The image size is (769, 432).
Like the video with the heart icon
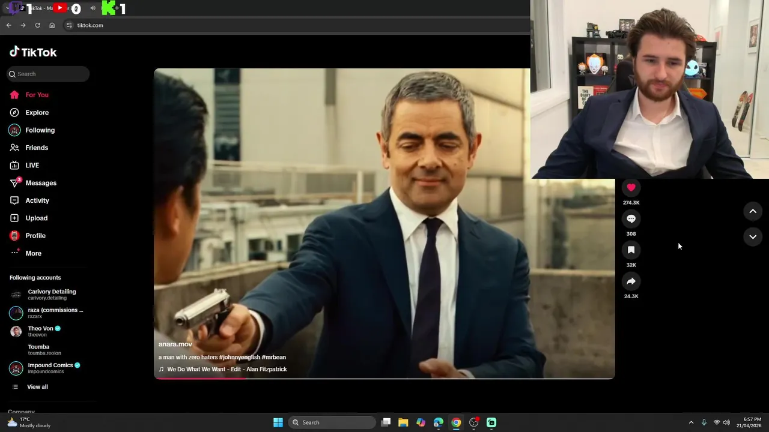click(x=631, y=188)
